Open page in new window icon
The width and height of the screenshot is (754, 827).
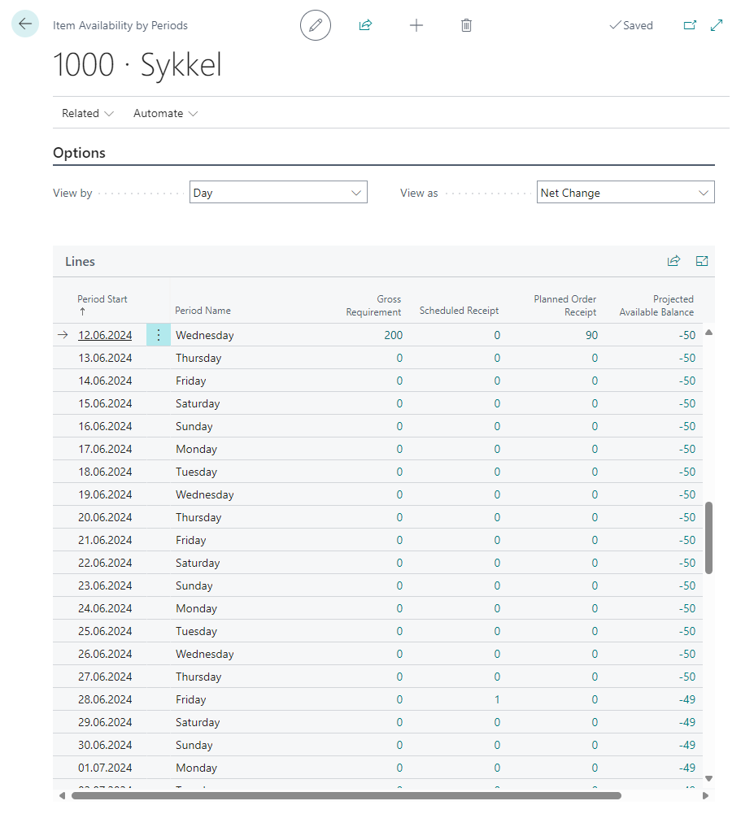click(x=690, y=25)
